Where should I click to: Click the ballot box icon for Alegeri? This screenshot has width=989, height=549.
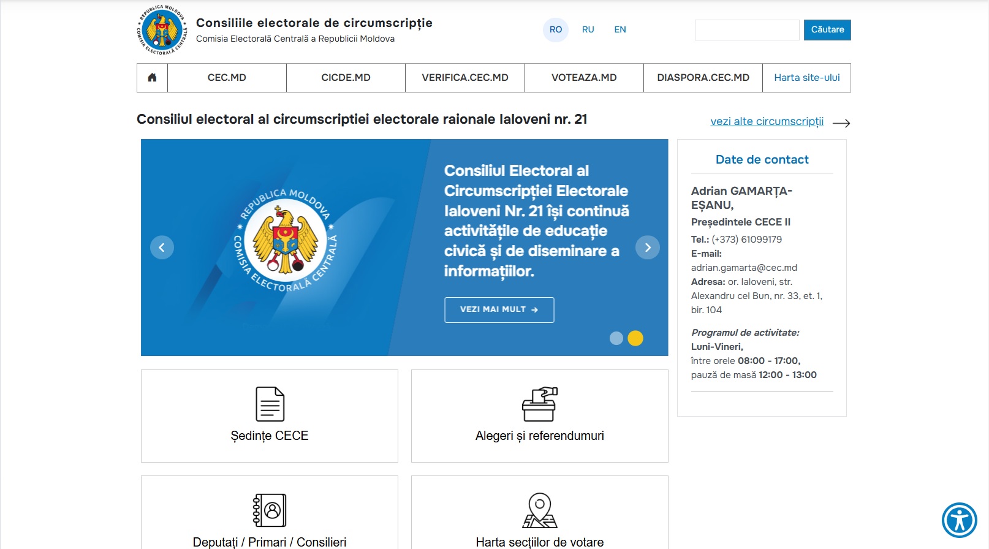pyautogui.click(x=539, y=404)
